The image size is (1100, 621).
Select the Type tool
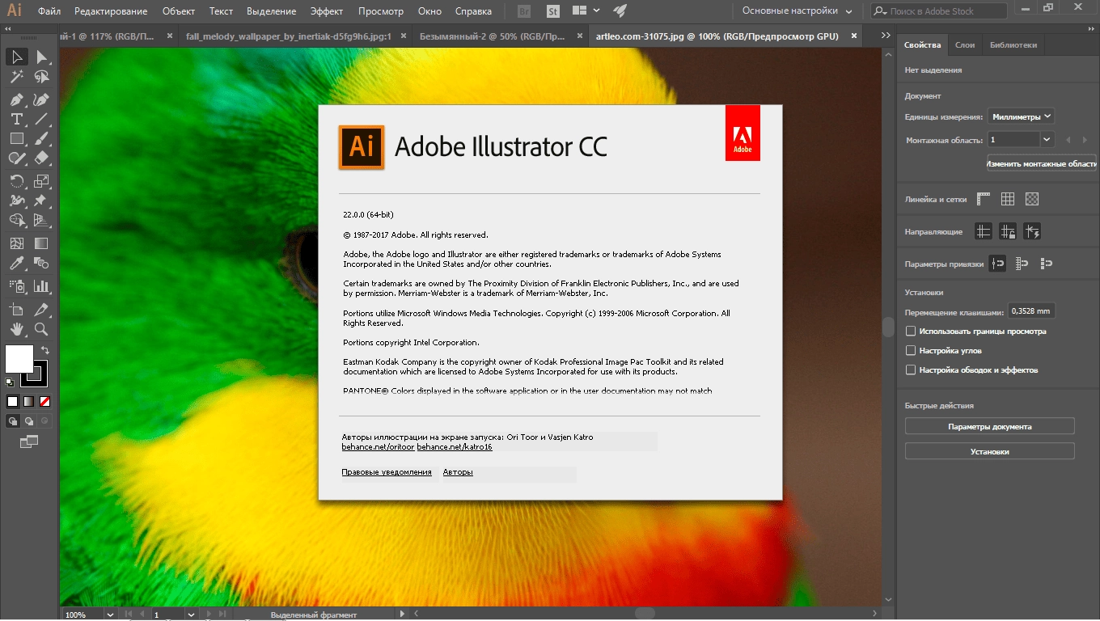tap(16, 119)
